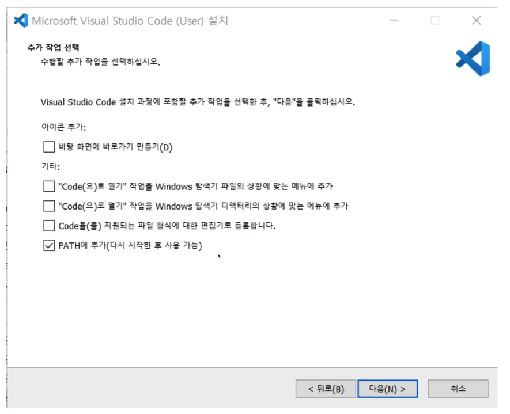The height and width of the screenshot is (414, 510).
Task: Click the 추가 작업 선택 heading
Action: 53,47
